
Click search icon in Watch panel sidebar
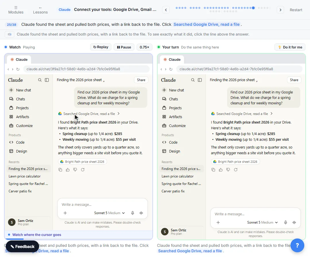(40, 80)
